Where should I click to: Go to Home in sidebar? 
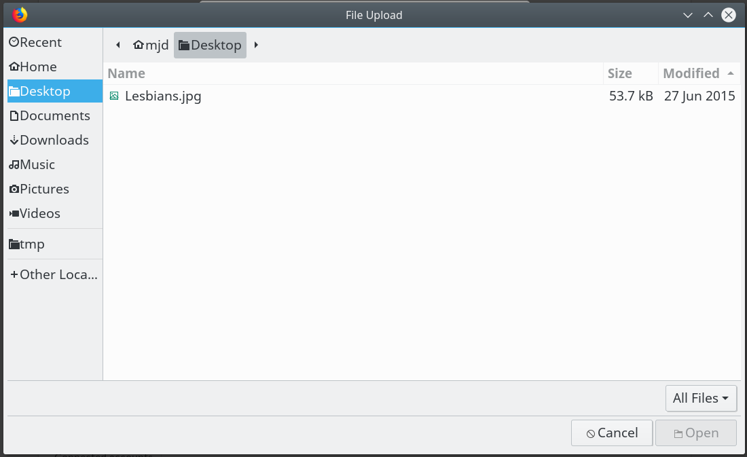55,67
